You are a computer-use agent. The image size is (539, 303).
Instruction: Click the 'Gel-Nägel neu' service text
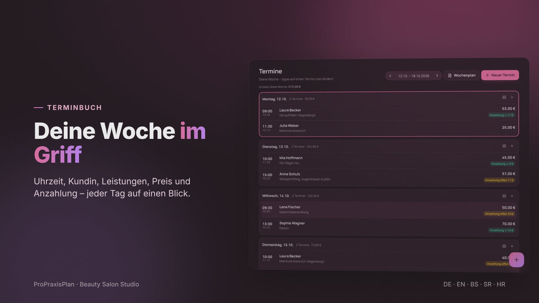pyautogui.click(x=290, y=163)
